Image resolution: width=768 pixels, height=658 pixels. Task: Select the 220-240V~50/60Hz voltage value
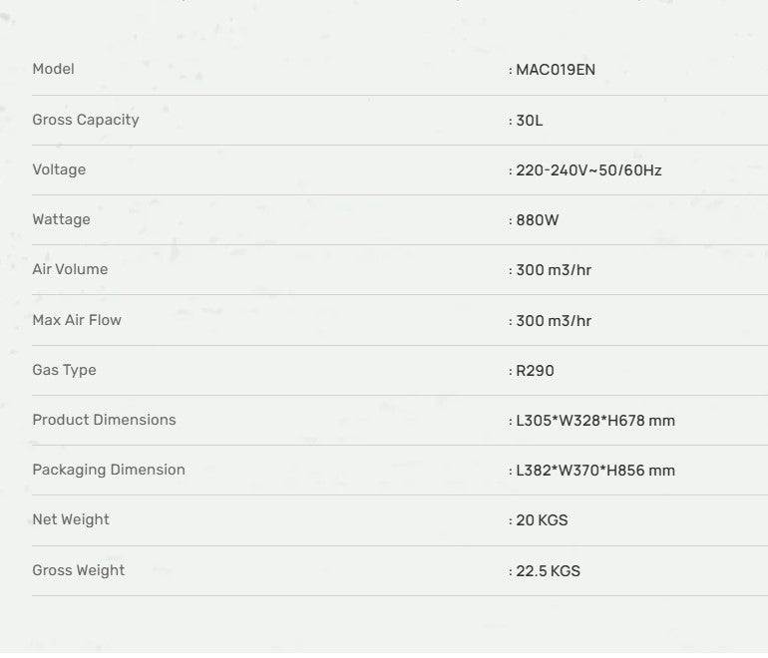[x=587, y=170]
